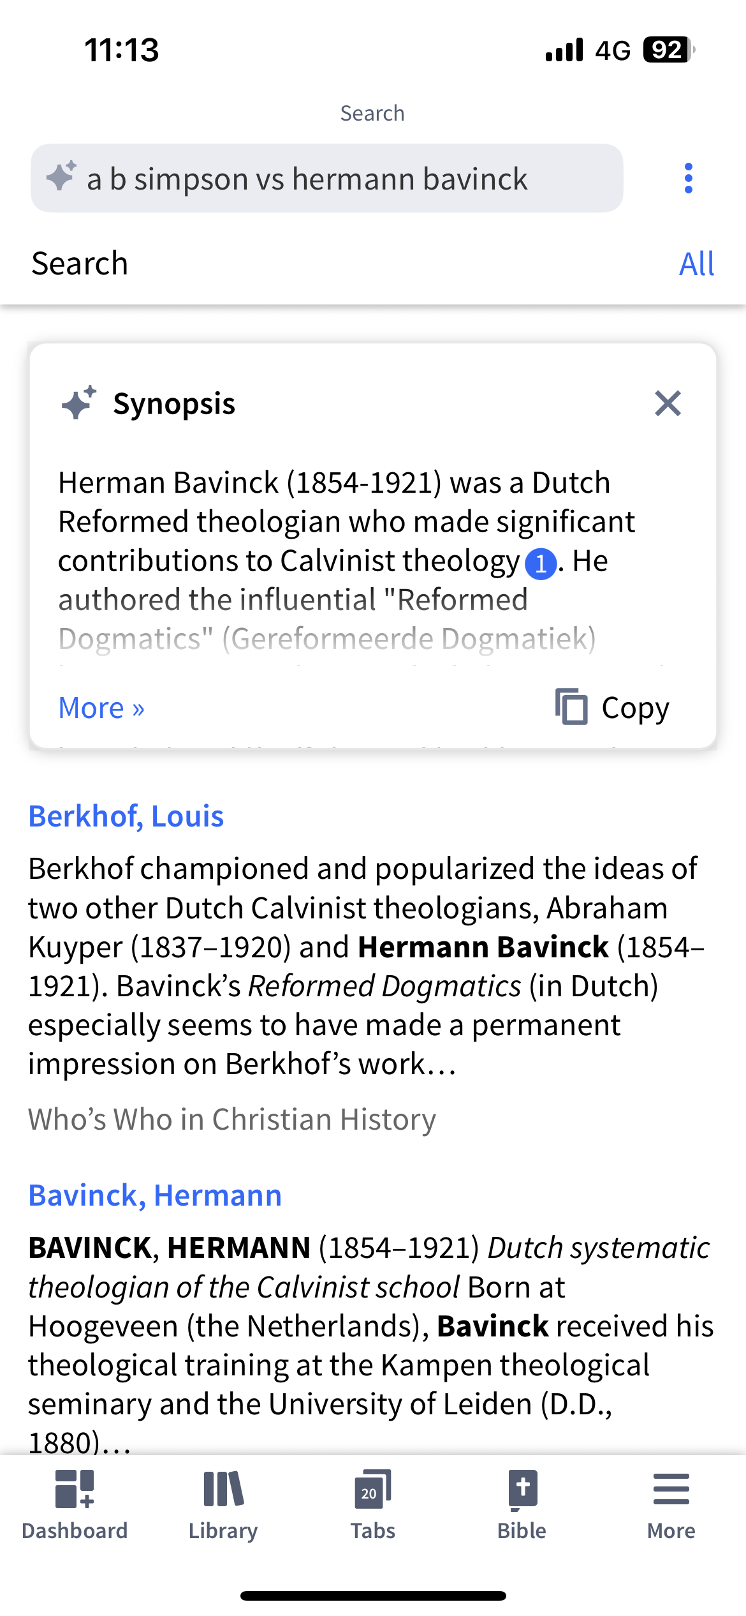This screenshot has height=1616, width=746.
Task: Open the Library tab
Action: point(223,1506)
